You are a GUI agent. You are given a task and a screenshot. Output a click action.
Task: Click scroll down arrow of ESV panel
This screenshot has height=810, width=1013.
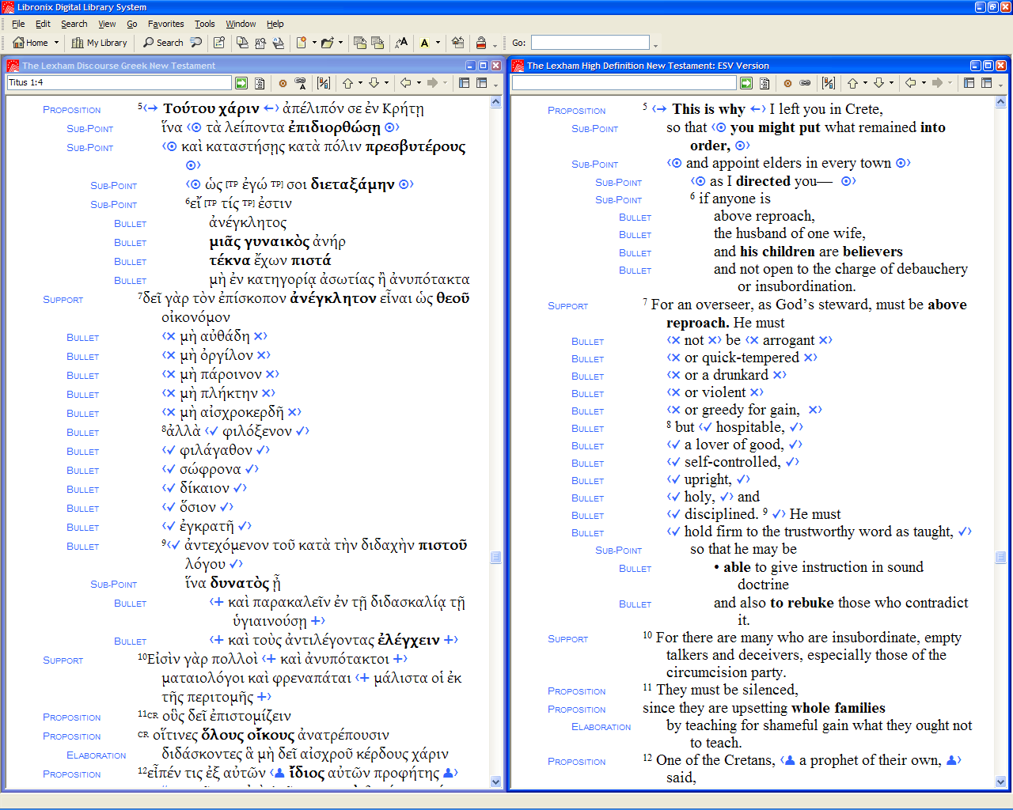click(1001, 782)
